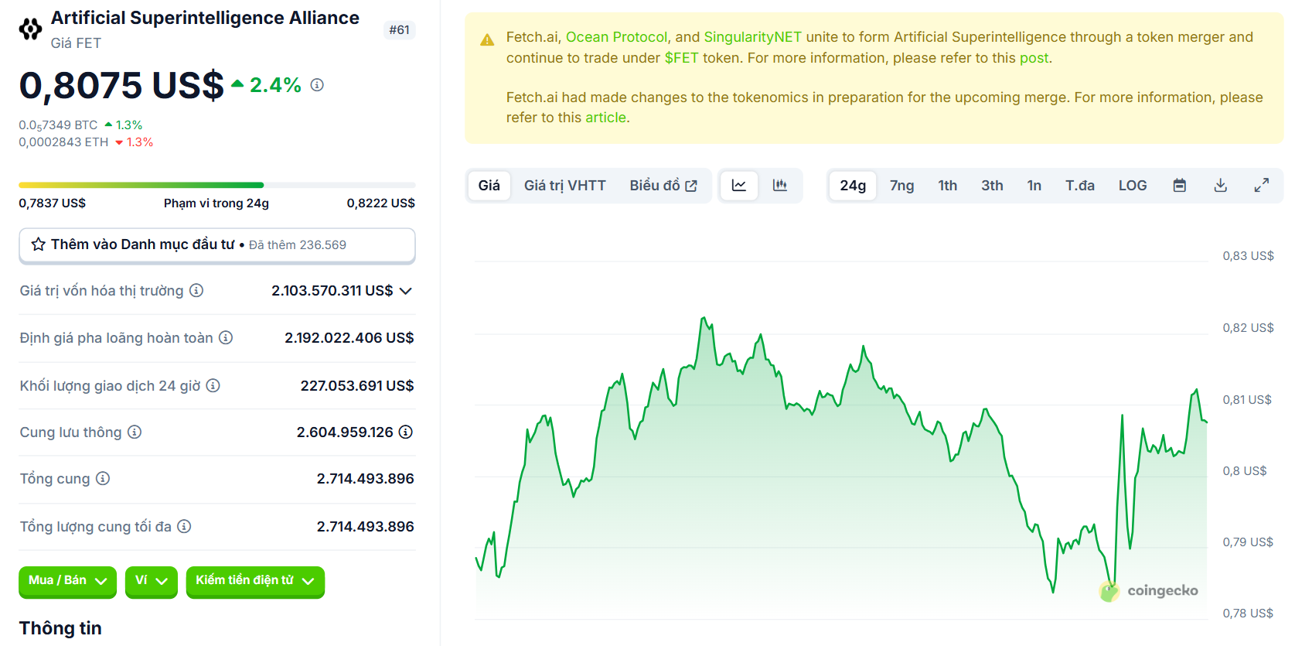Open the $FET token link
The height and width of the screenshot is (646, 1295).
point(682,58)
